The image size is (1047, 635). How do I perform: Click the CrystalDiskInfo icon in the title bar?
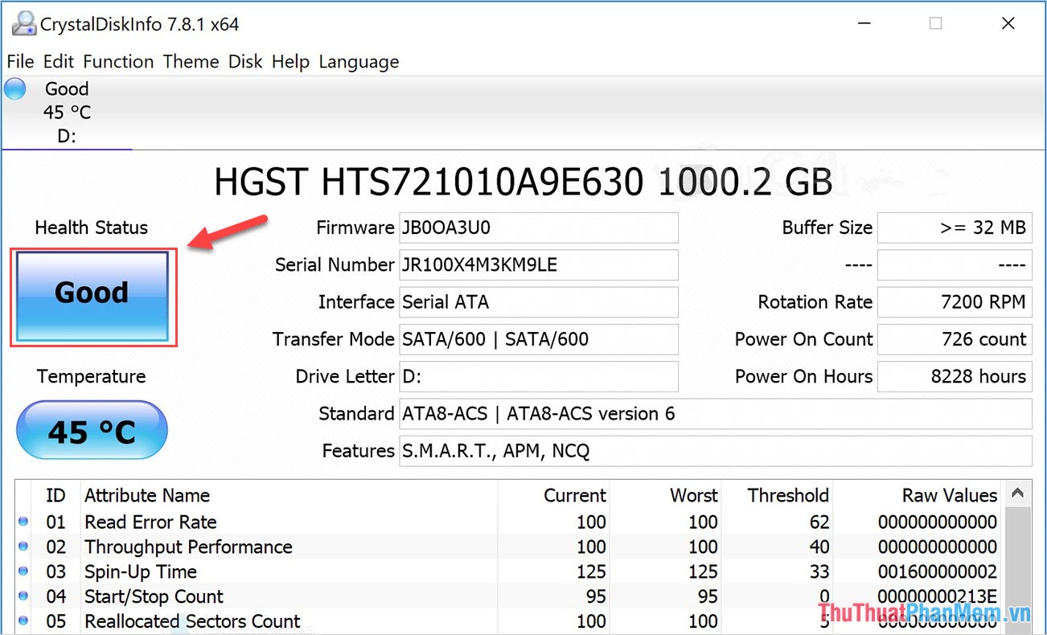click(23, 23)
